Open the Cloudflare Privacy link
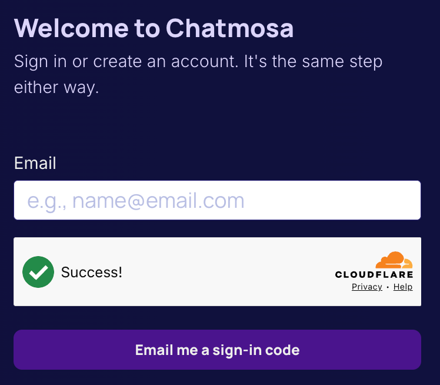Screen dimensions: 440x385 pyautogui.click(x=366, y=287)
